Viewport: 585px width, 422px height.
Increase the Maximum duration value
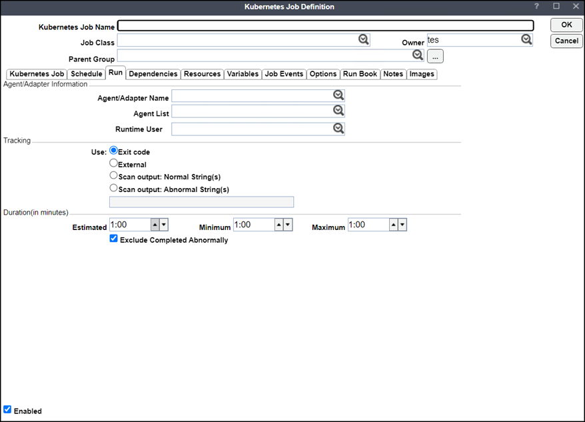pyautogui.click(x=394, y=225)
